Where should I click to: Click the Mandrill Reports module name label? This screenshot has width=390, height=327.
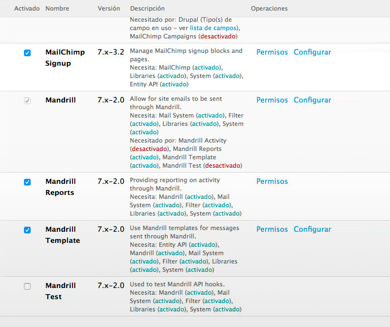click(x=61, y=187)
